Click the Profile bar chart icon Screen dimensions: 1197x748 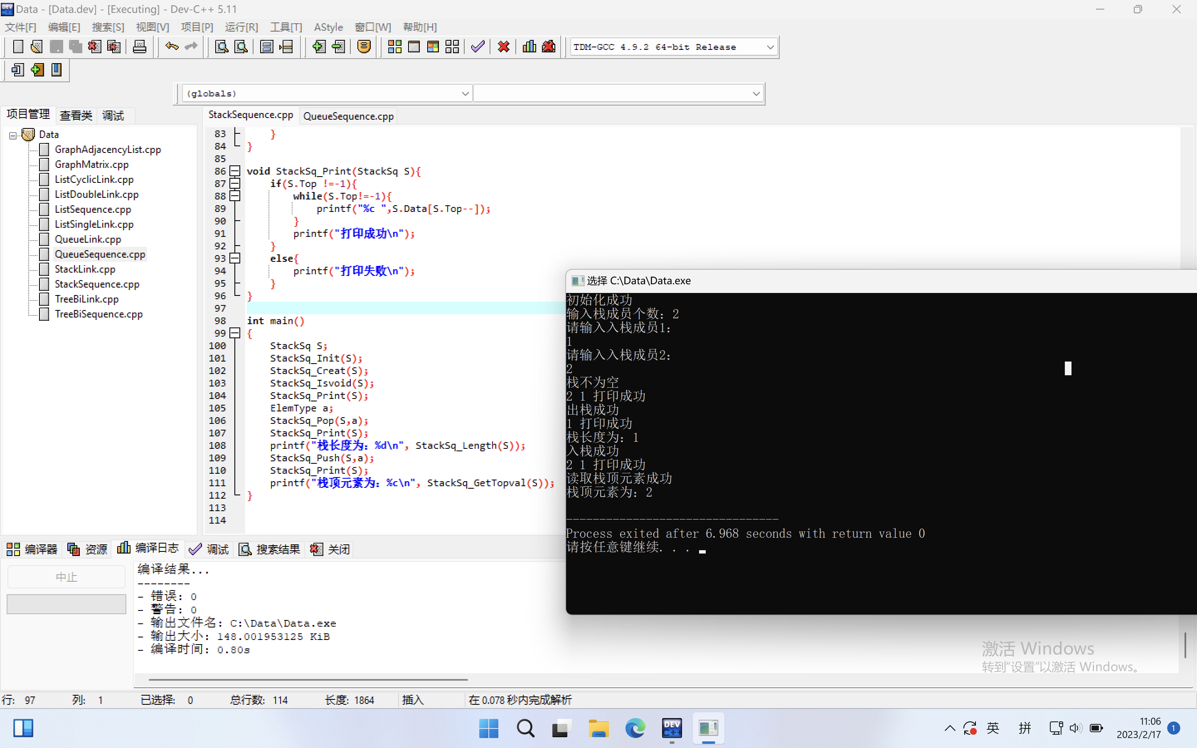pyautogui.click(x=529, y=47)
